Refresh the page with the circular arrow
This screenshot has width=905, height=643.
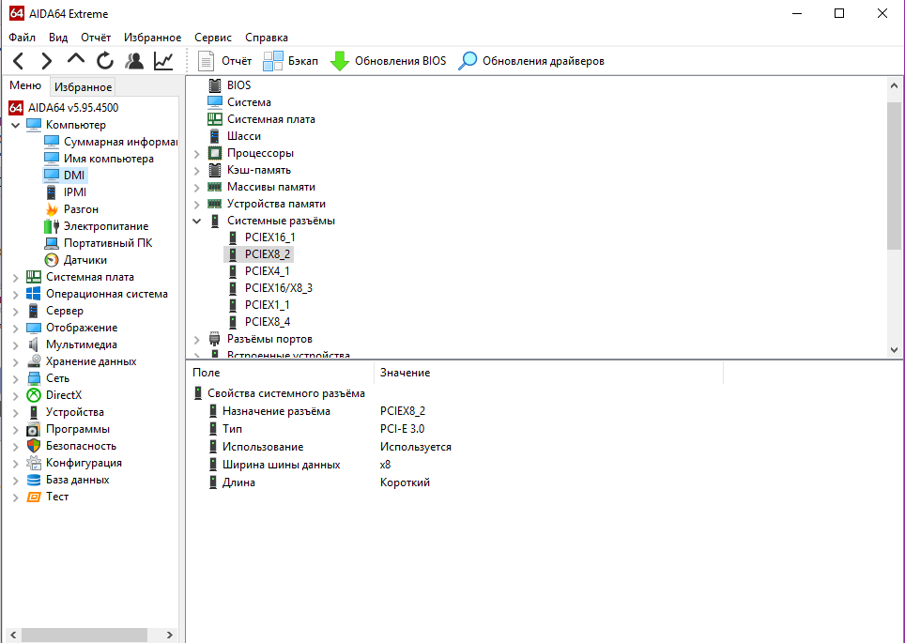pos(105,61)
